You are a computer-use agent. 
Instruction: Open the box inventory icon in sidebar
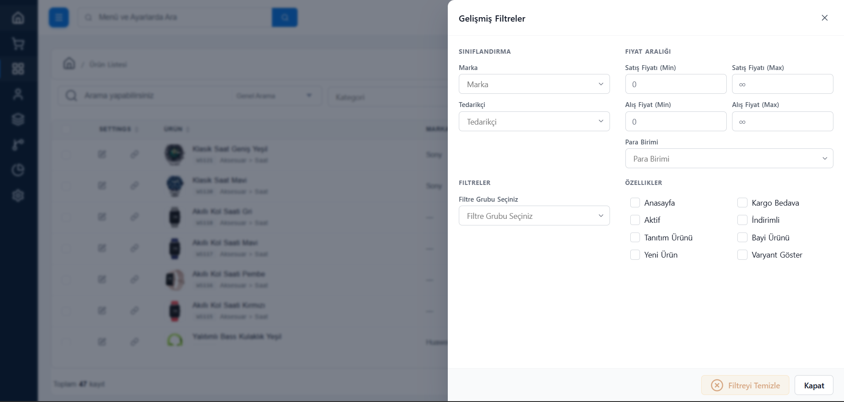point(18,119)
